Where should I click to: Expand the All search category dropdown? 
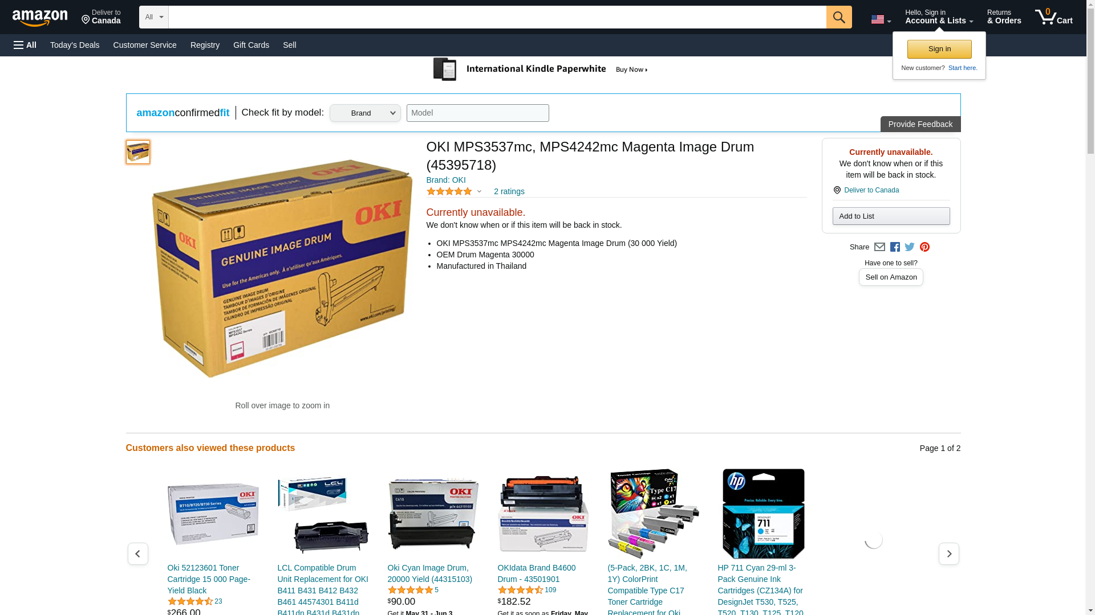153,17
